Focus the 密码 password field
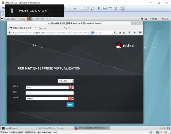The width and height of the screenshot is (171, 134). coord(50,93)
